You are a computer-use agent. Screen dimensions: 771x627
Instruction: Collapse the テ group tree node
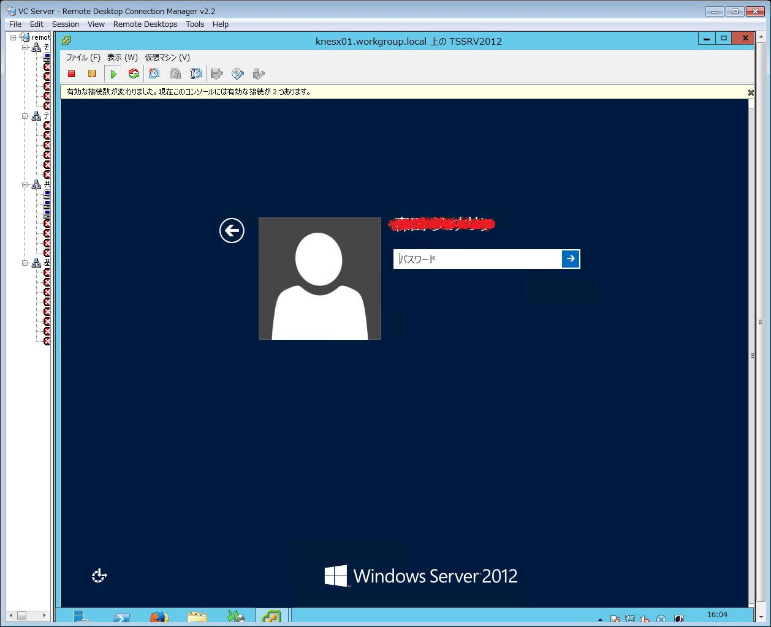(25, 116)
